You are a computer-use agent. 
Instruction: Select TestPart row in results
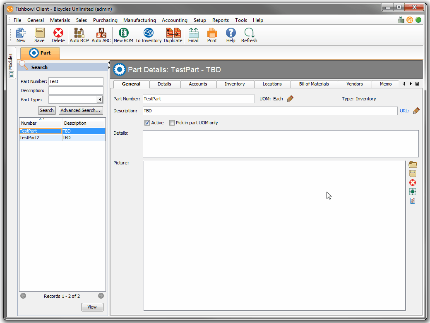62,131
